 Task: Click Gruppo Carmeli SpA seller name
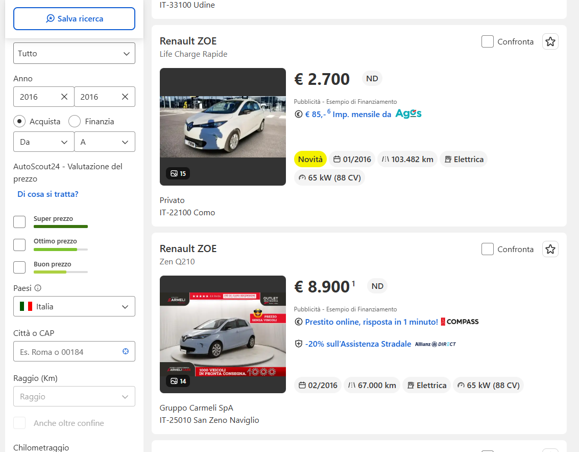click(x=197, y=408)
